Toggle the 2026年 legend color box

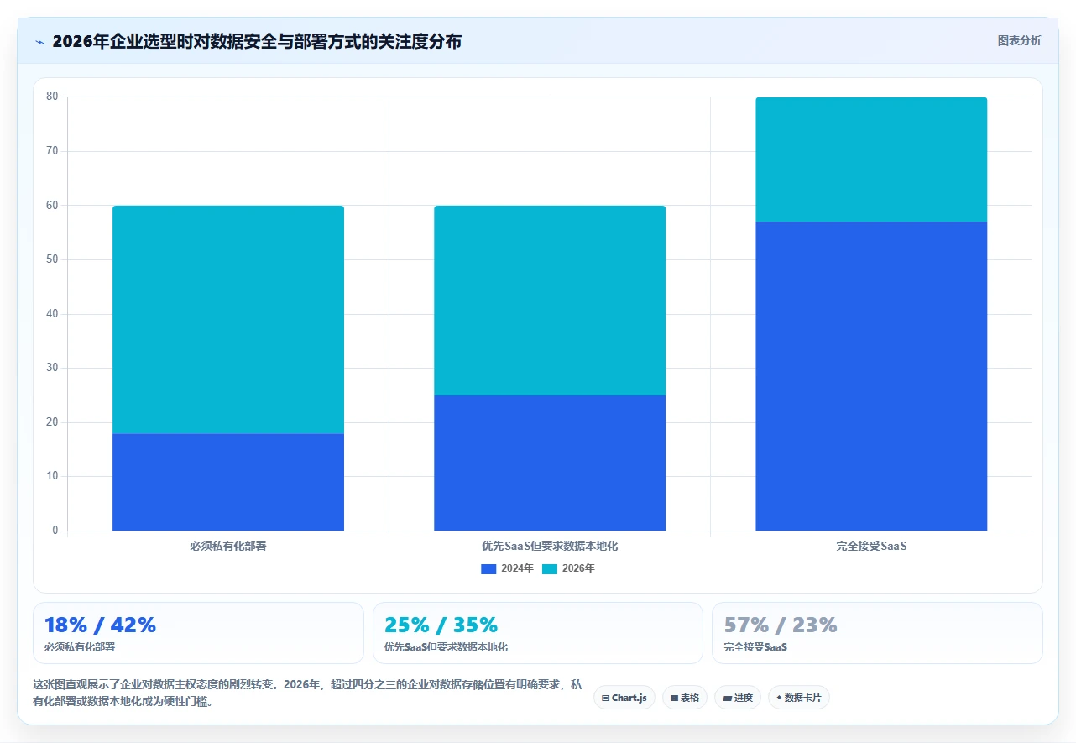(x=550, y=569)
